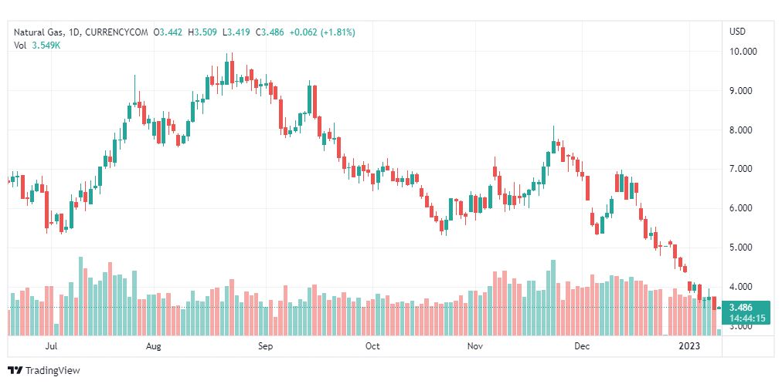Image resolution: width=782 pixels, height=384 pixels.
Task: Open the TradingView brand link
Action: pyautogui.click(x=44, y=371)
